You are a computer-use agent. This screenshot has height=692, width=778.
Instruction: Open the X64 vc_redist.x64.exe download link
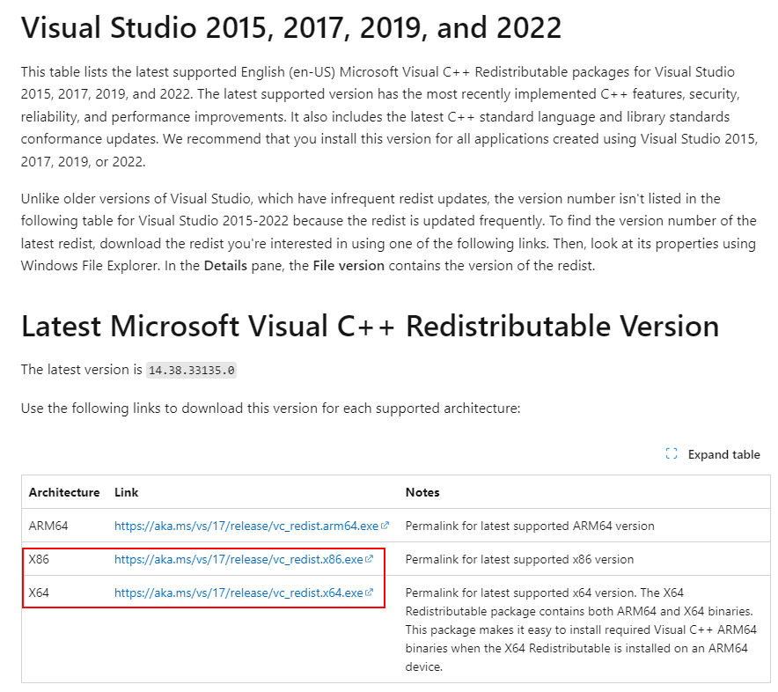[239, 593]
